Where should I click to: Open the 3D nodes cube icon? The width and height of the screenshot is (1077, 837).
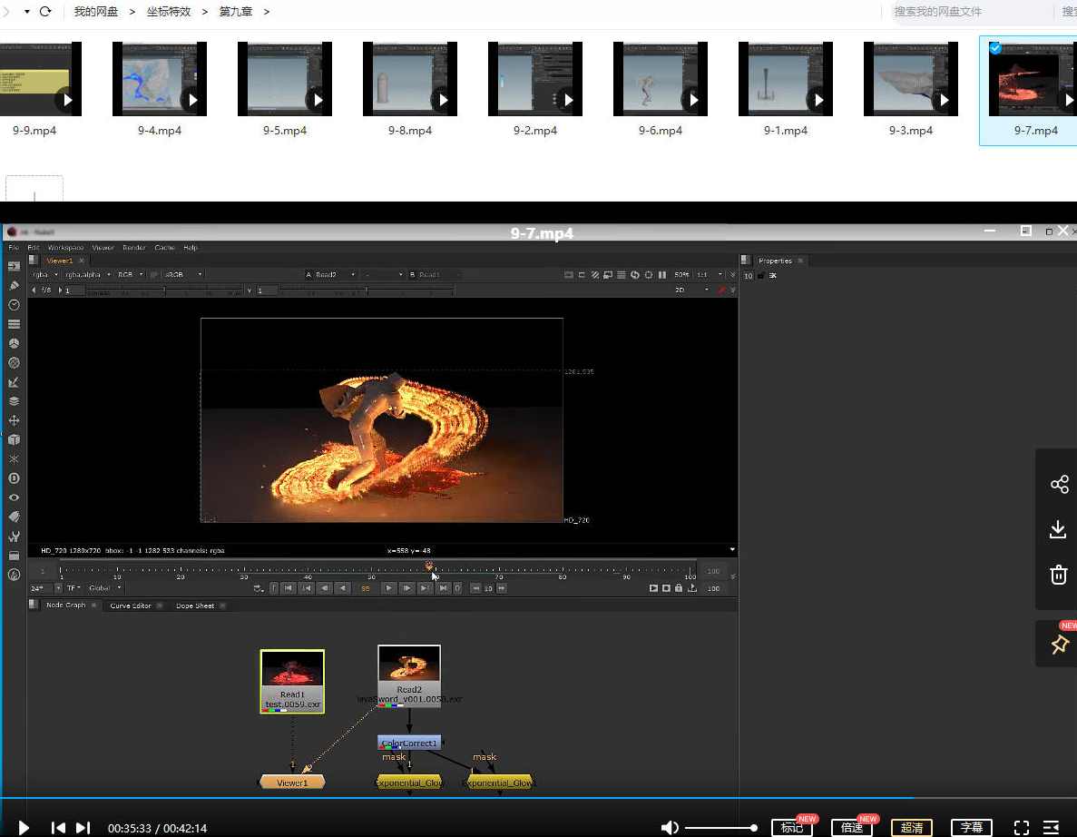pos(14,439)
